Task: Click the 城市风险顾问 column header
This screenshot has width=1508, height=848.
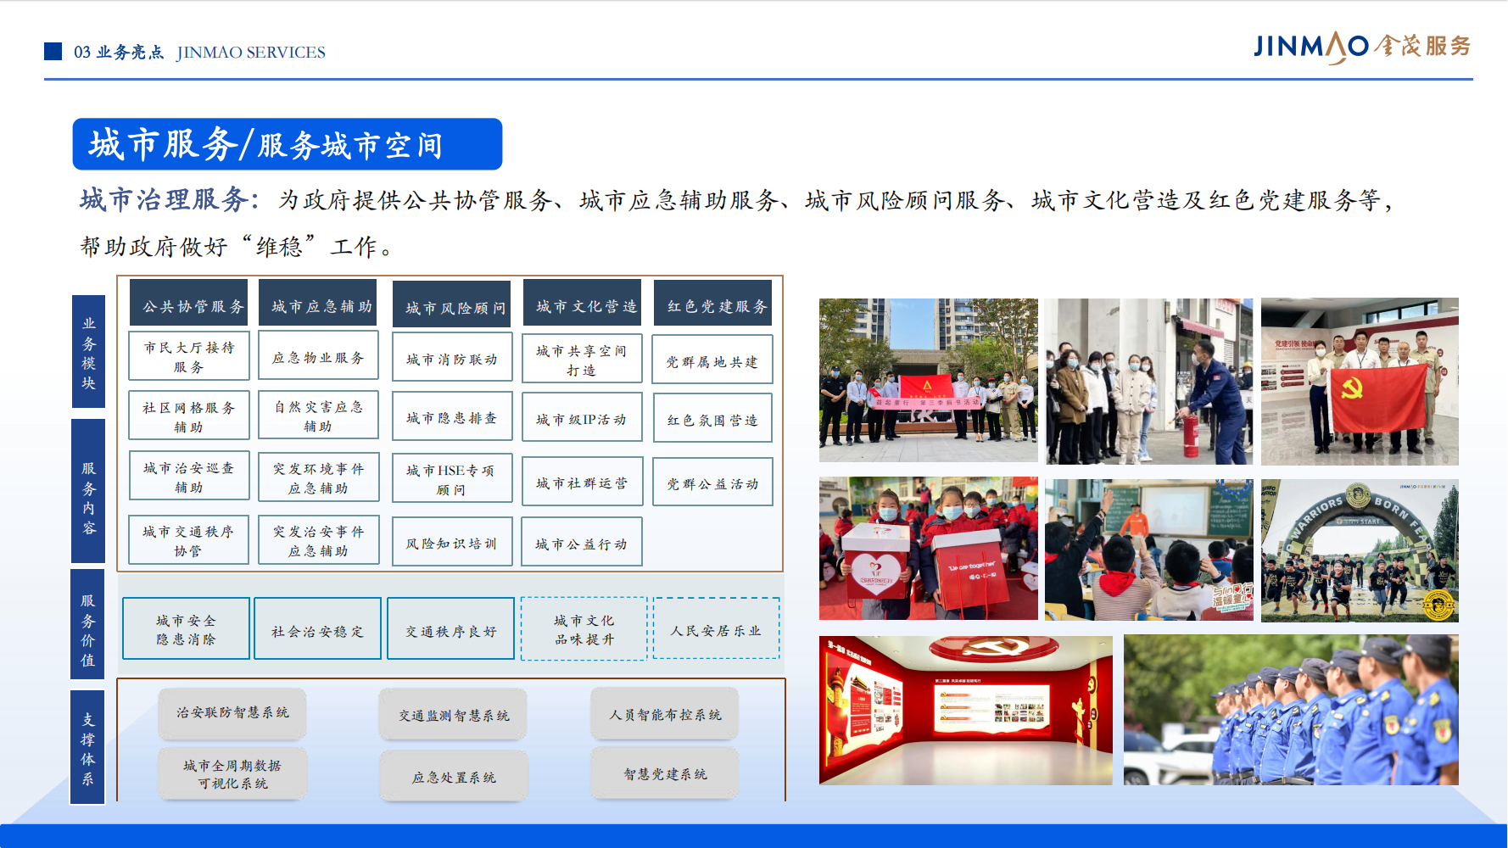Action: point(452,304)
